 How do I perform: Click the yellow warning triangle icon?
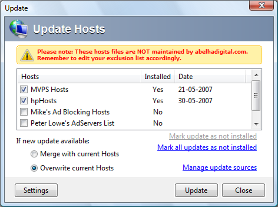point(27,55)
